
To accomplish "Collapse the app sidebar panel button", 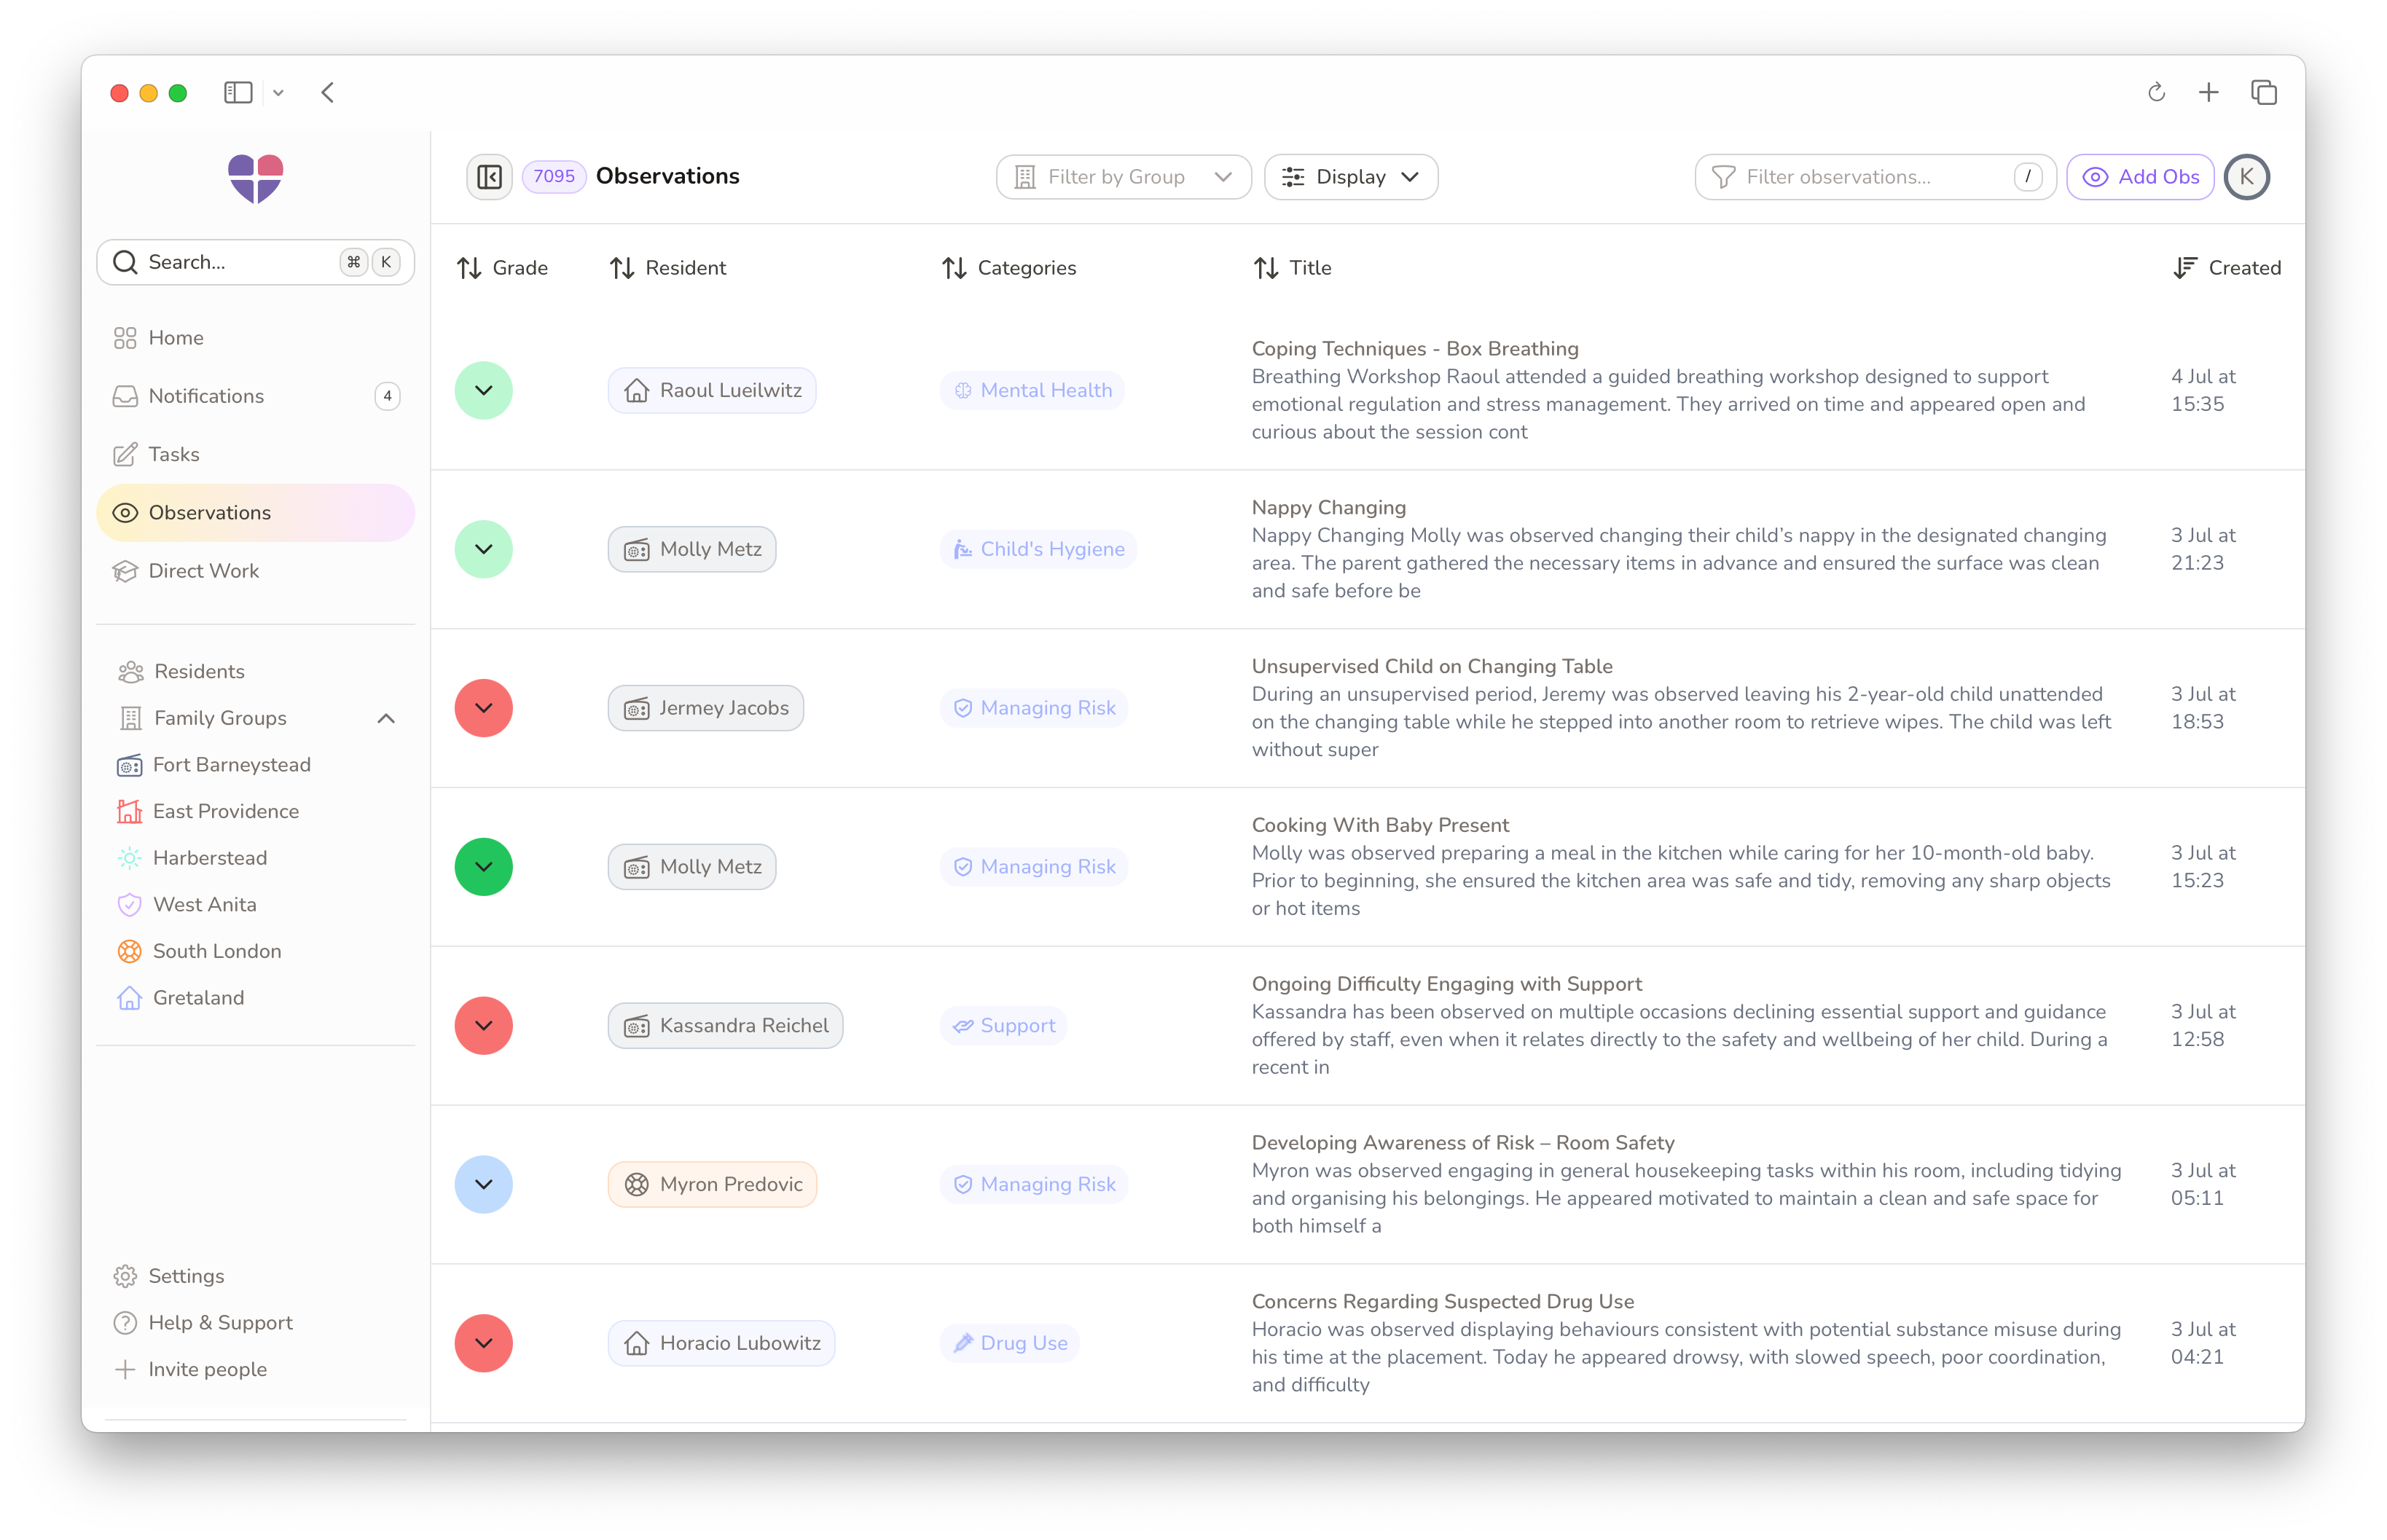I will point(489,177).
